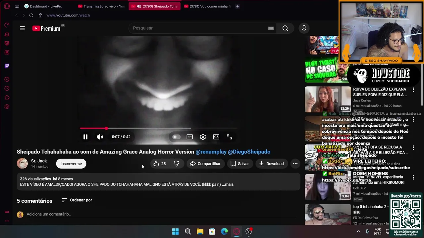Open RUIVA DO BLUEZÃO video thumbnail
Screen dimensions: 424x238
click(328, 99)
